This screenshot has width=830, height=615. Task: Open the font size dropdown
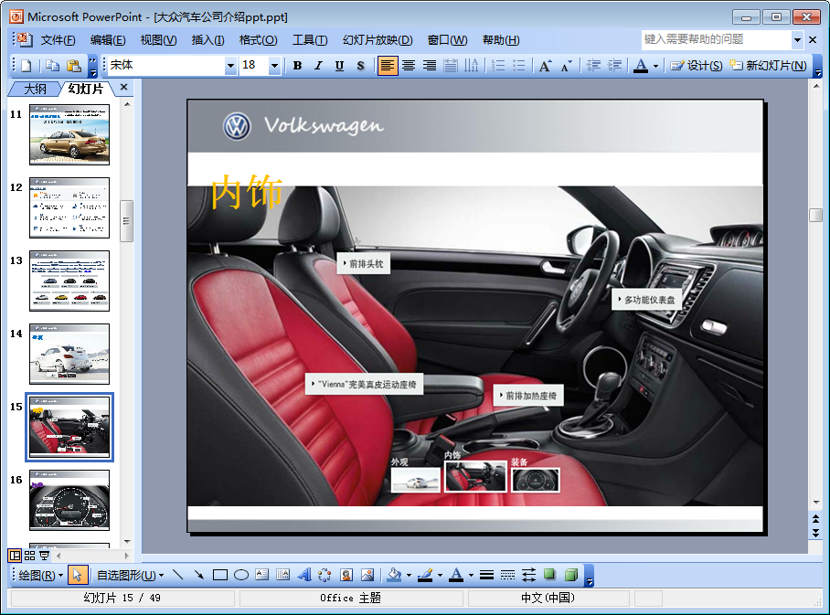(274, 66)
